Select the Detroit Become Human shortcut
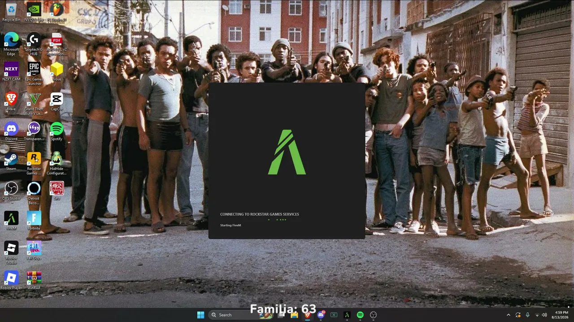The width and height of the screenshot is (574, 322). [x=34, y=193]
